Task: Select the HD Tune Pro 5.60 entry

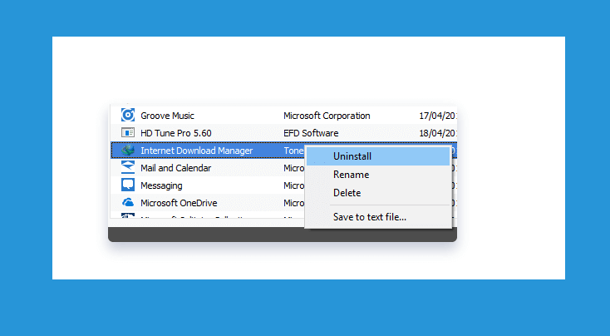Action: pyautogui.click(x=176, y=133)
